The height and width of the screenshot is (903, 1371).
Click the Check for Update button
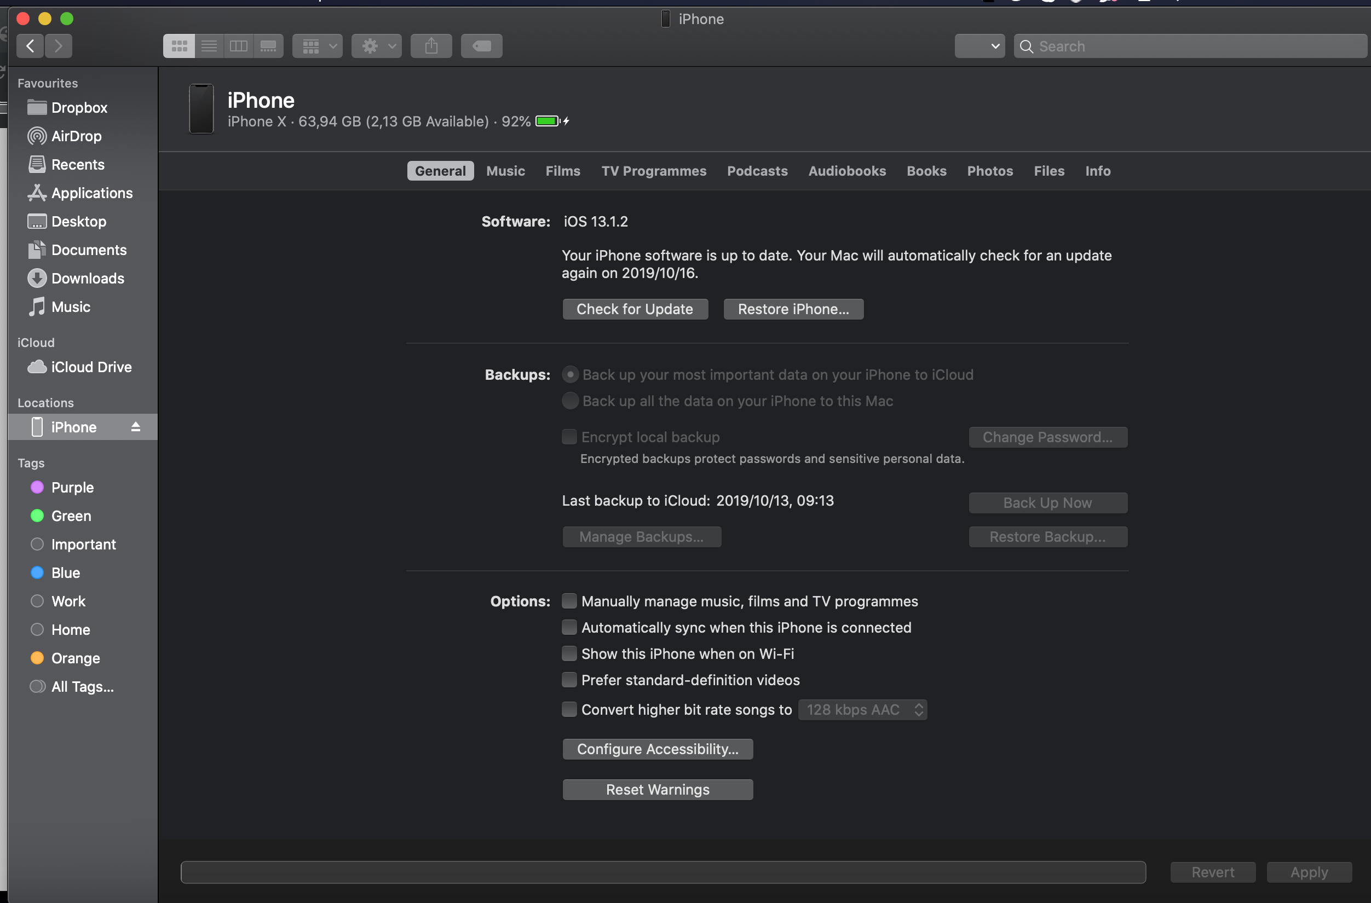pos(635,309)
